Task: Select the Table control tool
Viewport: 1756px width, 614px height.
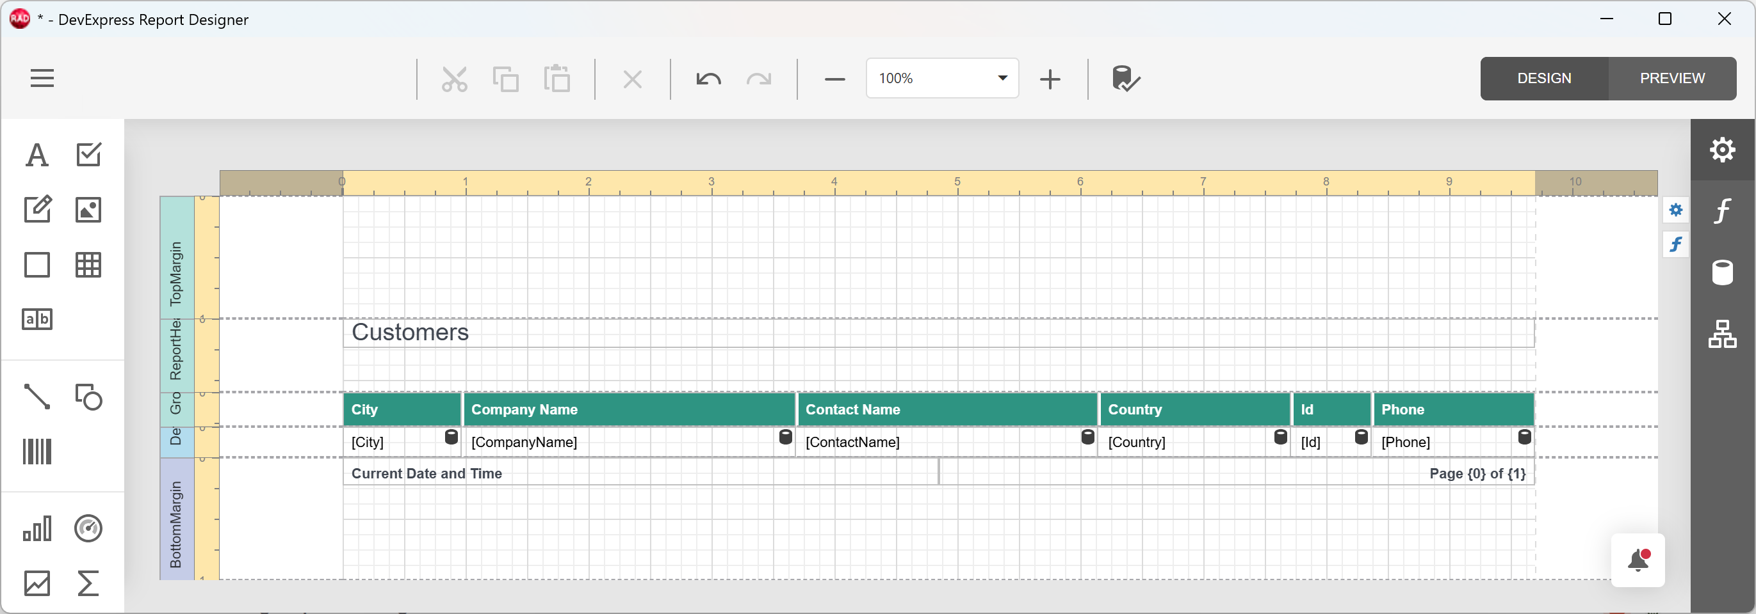Action: pos(88,265)
